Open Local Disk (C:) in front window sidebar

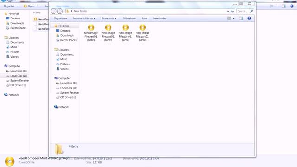[66, 83]
